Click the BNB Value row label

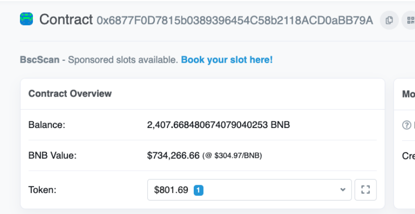(52, 156)
